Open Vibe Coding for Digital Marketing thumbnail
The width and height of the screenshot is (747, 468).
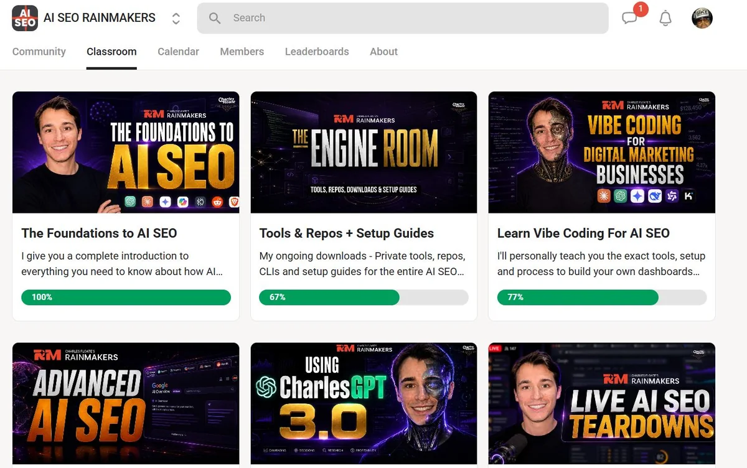(x=602, y=152)
